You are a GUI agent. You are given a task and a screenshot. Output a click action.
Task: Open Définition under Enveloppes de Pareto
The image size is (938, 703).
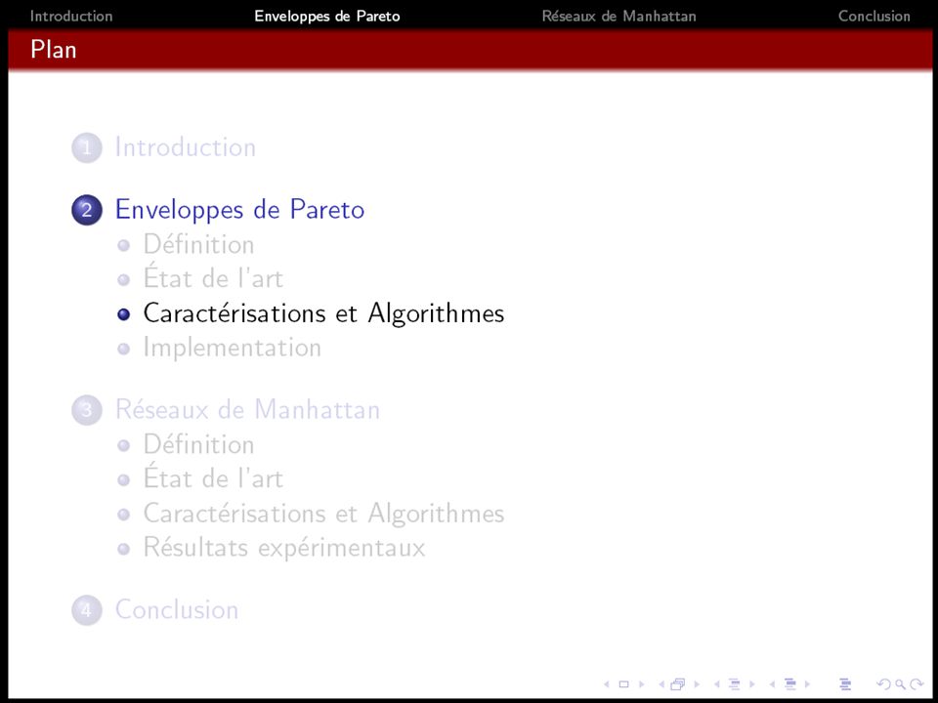tap(198, 244)
